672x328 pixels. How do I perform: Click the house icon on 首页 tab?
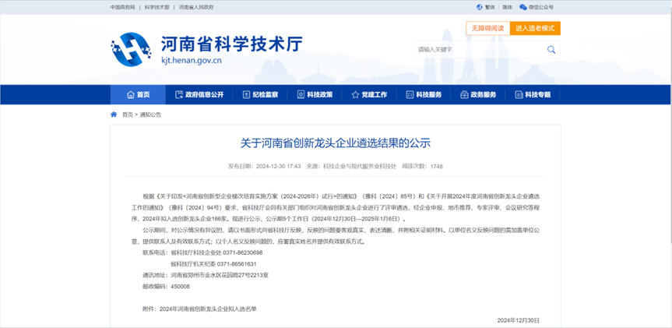coord(128,95)
